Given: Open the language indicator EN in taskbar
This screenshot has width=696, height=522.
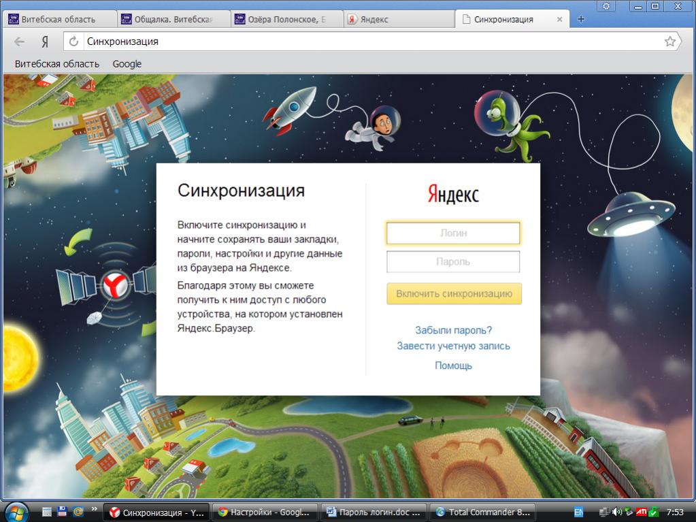Looking at the screenshot, I should (578, 512).
